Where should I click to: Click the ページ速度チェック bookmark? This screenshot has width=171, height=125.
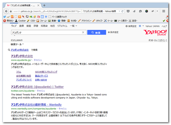pos(58,17)
